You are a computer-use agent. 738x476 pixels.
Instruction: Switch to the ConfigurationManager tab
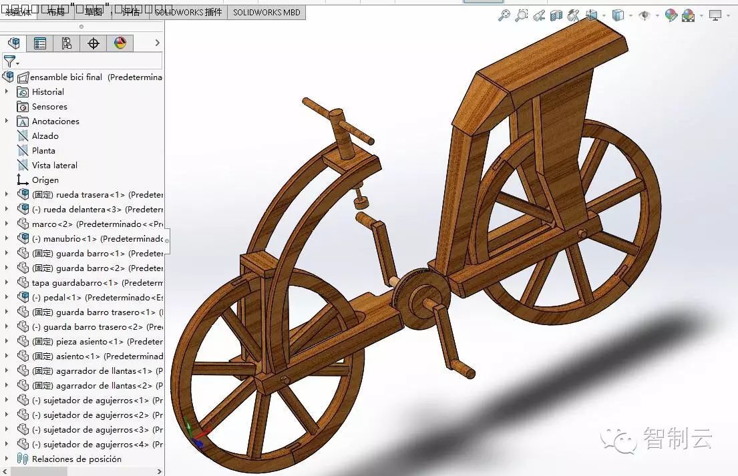[66, 43]
